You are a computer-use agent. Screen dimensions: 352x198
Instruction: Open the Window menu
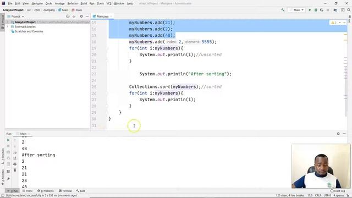click(119, 3)
